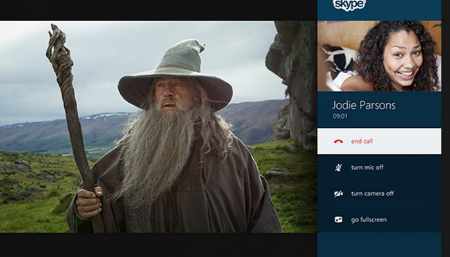This screenshot has width=450, height=257.
Task: Click the call timer showing 09:01
Action: click(x=340, y=116)
